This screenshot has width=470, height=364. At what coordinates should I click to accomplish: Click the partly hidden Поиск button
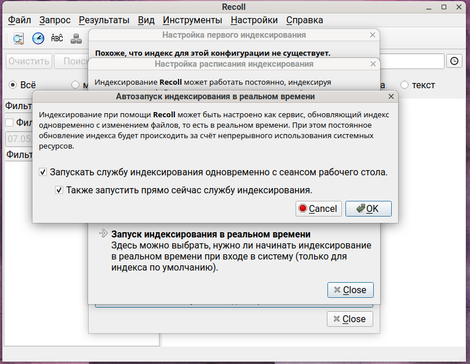[x=71, y=62]
